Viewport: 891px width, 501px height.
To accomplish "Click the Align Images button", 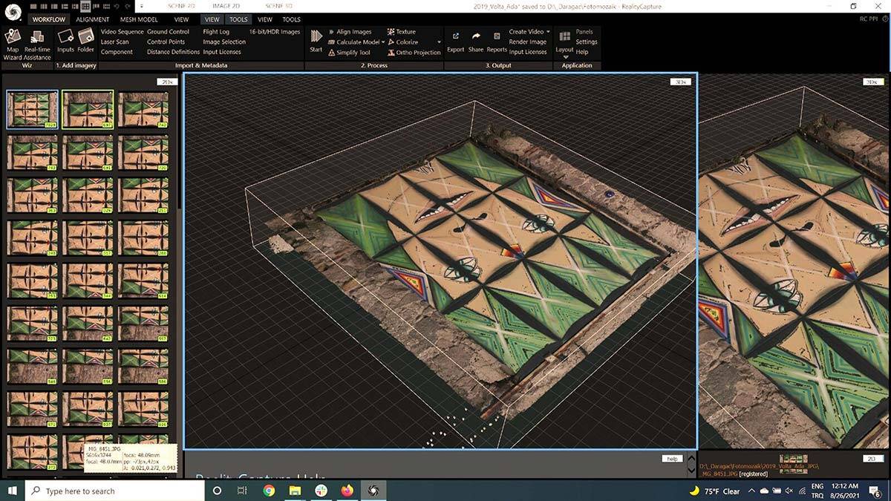I will click(x=353, y=32).
